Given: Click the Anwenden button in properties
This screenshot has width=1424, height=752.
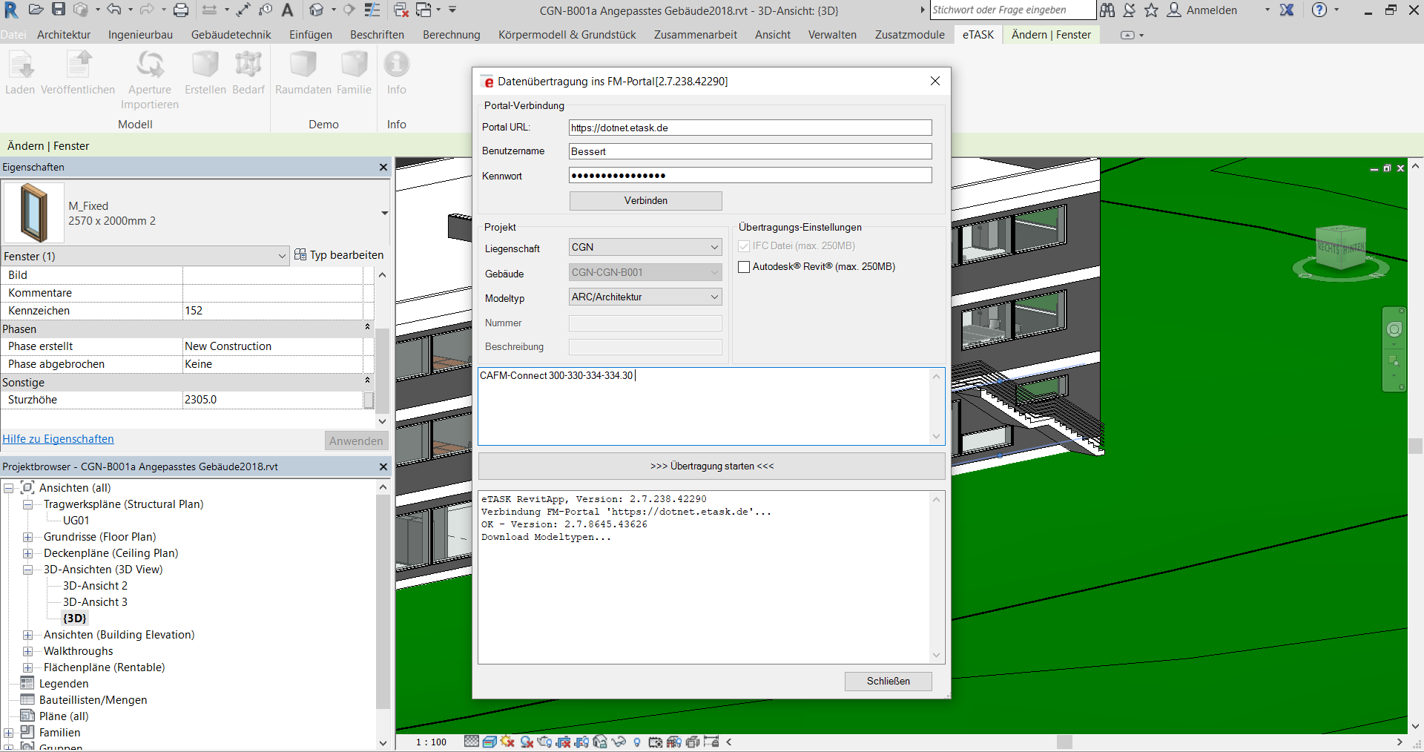Looking at the screenshot, I should tap(356, 441).
